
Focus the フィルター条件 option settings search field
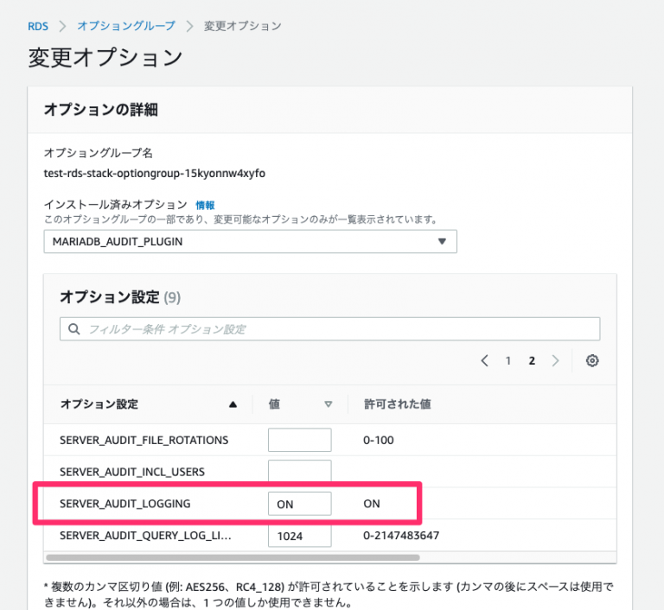click(x=337, y=329)
